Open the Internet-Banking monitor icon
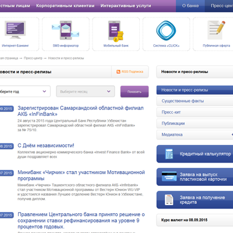The height and width of the screenshot is (233, 233). click(x=15, y=30)
